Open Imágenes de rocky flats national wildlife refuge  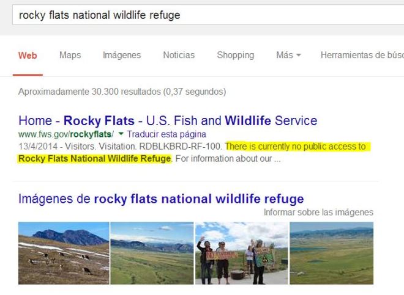(x=161, y=199)
